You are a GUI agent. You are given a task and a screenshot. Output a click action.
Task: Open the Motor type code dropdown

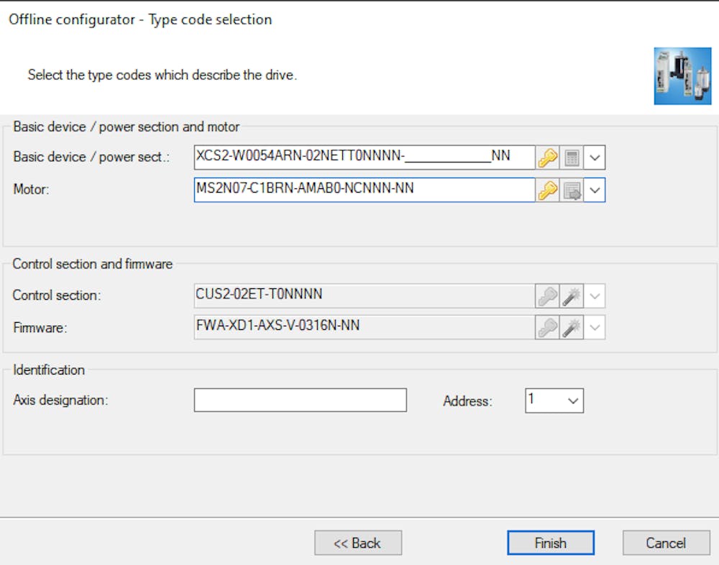tap(595, 190)
